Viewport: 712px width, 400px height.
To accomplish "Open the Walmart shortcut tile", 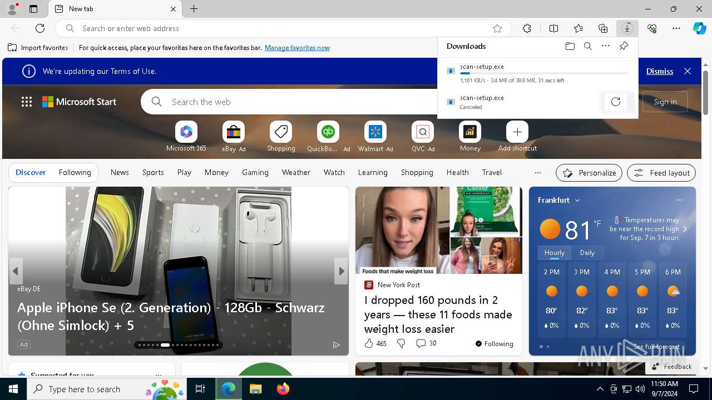I will (375, 137).
